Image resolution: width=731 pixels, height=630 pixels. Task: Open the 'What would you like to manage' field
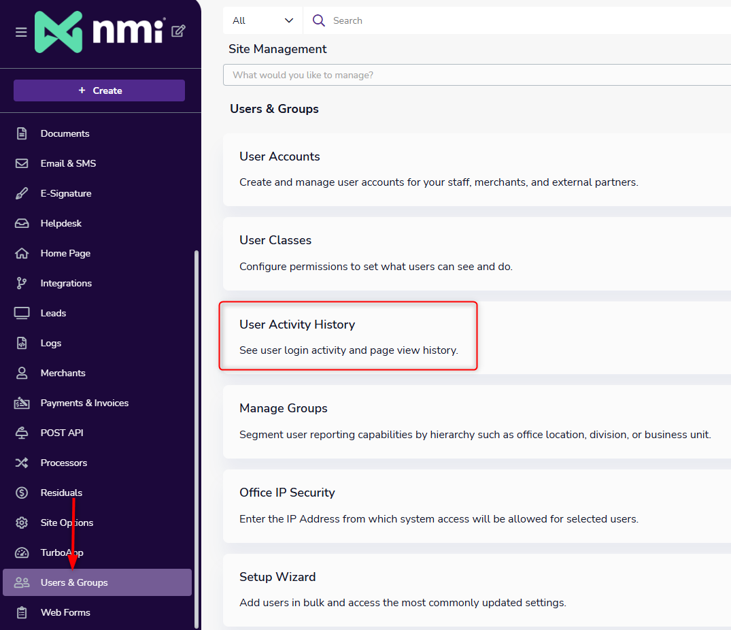(476, 75)
